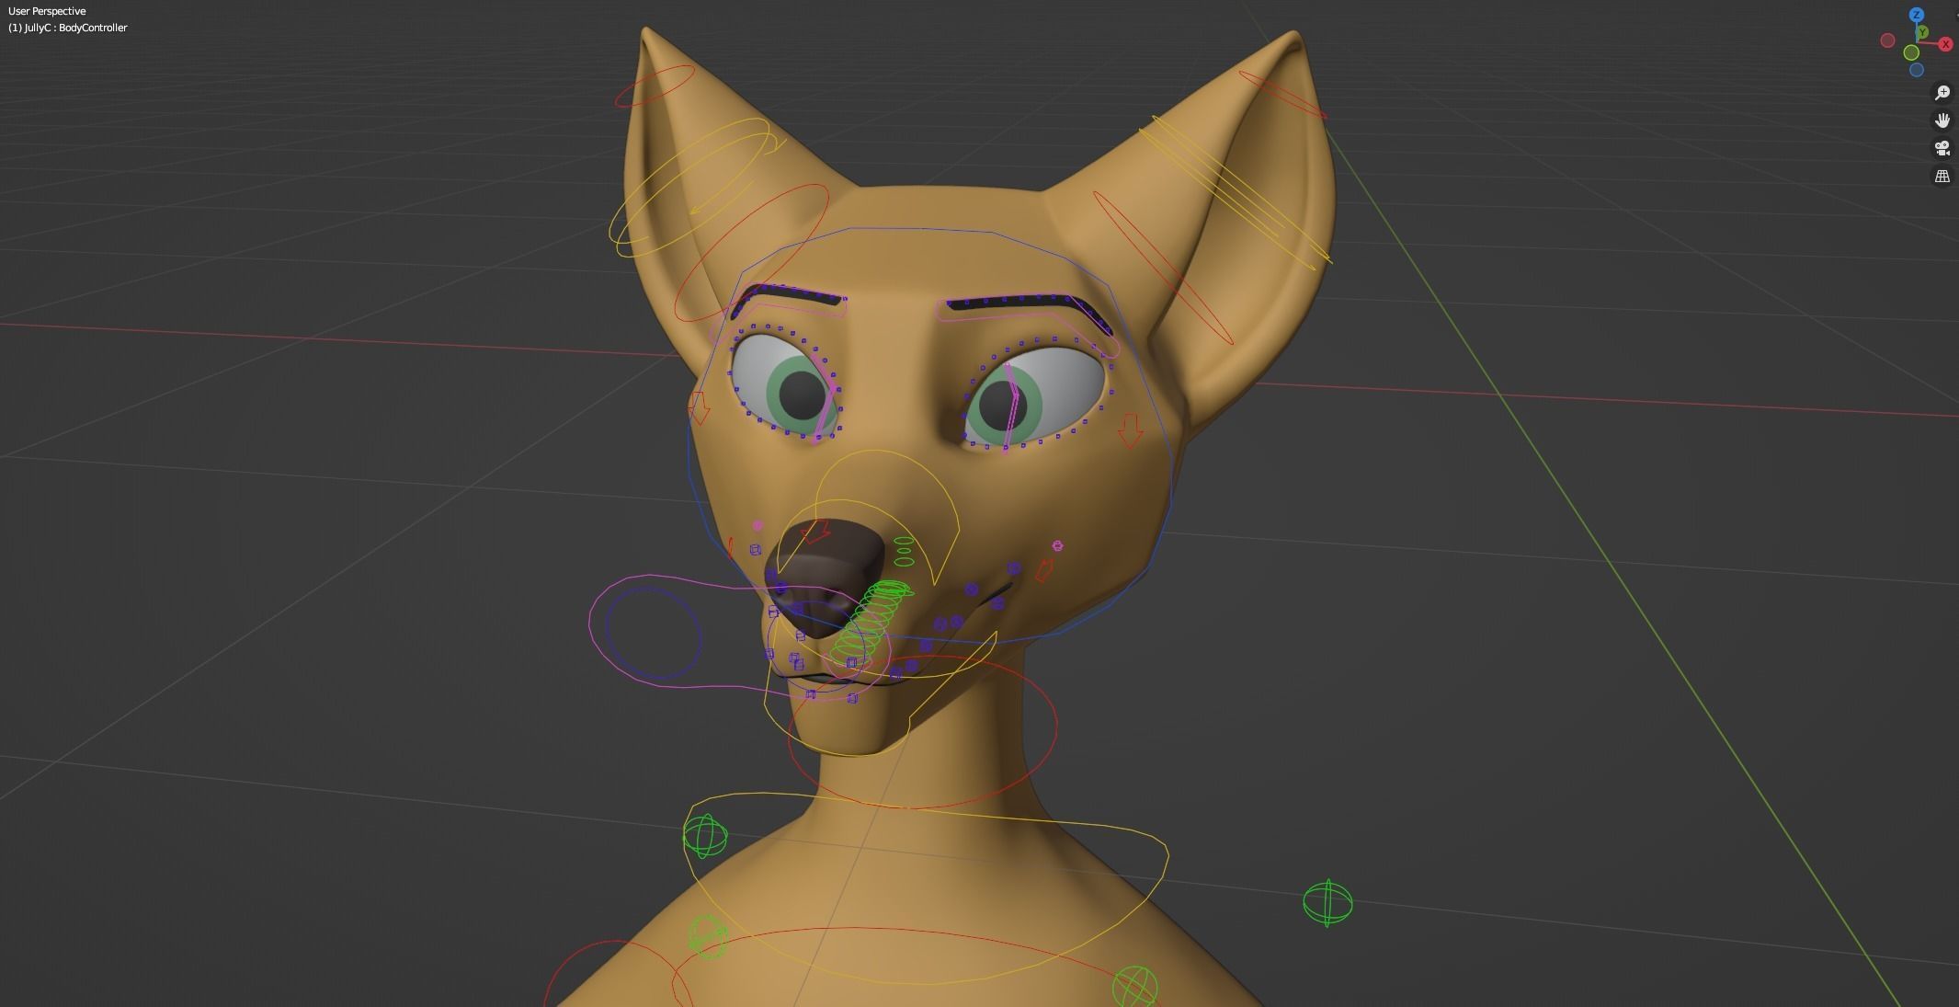The width and height of the screenshot is (1959, 1007).
Task: Activate the zoom magnifier viewport button
Action: (x=1942, y=93)
